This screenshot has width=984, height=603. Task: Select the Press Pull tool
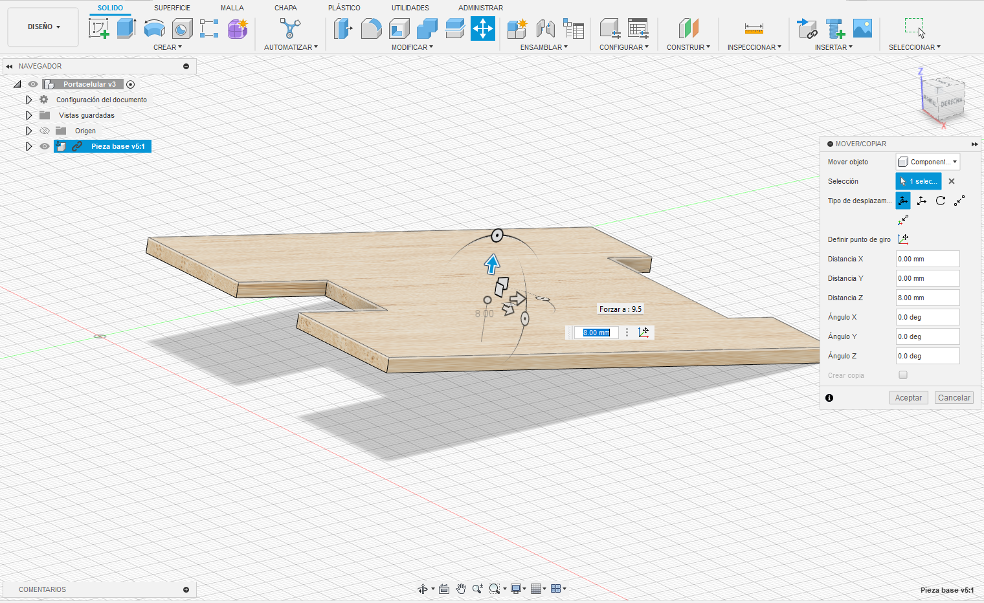tap(343, 28)
